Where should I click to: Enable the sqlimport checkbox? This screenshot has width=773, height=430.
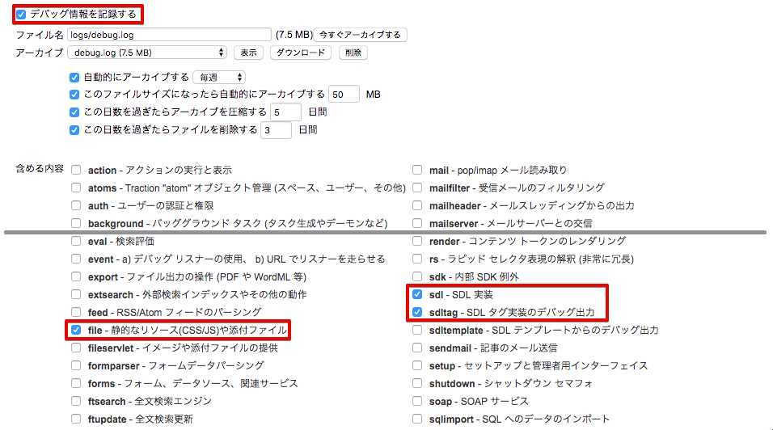tap(417, 419)
